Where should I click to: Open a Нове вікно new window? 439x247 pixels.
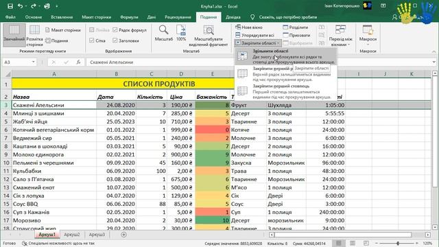[x=249, y=27]
